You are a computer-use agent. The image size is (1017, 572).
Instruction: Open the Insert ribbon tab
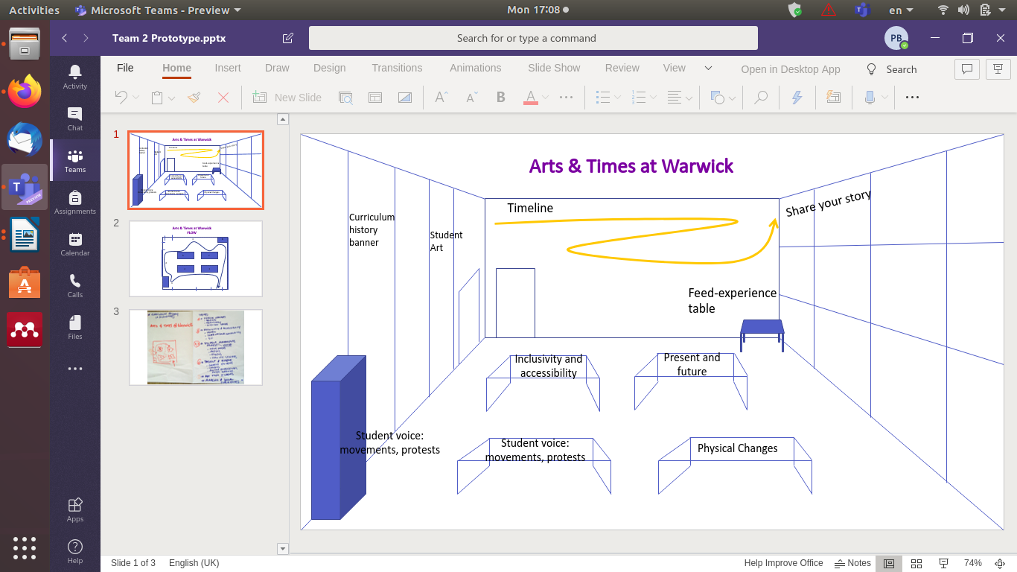[228, 68]
